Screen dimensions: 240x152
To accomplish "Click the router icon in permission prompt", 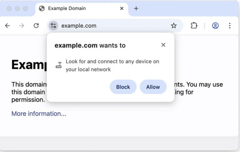I will 59,65.
